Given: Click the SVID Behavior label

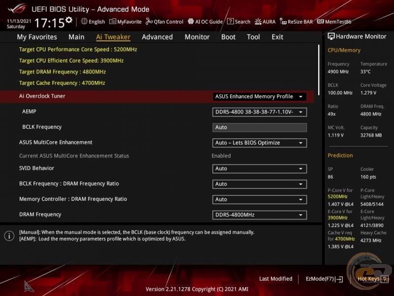Looking at the screenshot, I should click(36, 168).
